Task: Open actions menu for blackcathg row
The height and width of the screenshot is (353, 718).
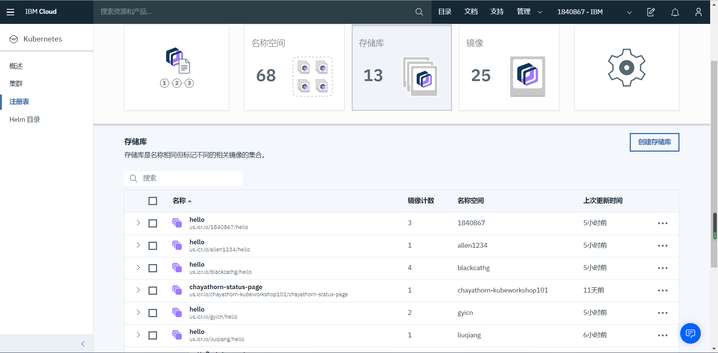Action: tap(663, 268)
